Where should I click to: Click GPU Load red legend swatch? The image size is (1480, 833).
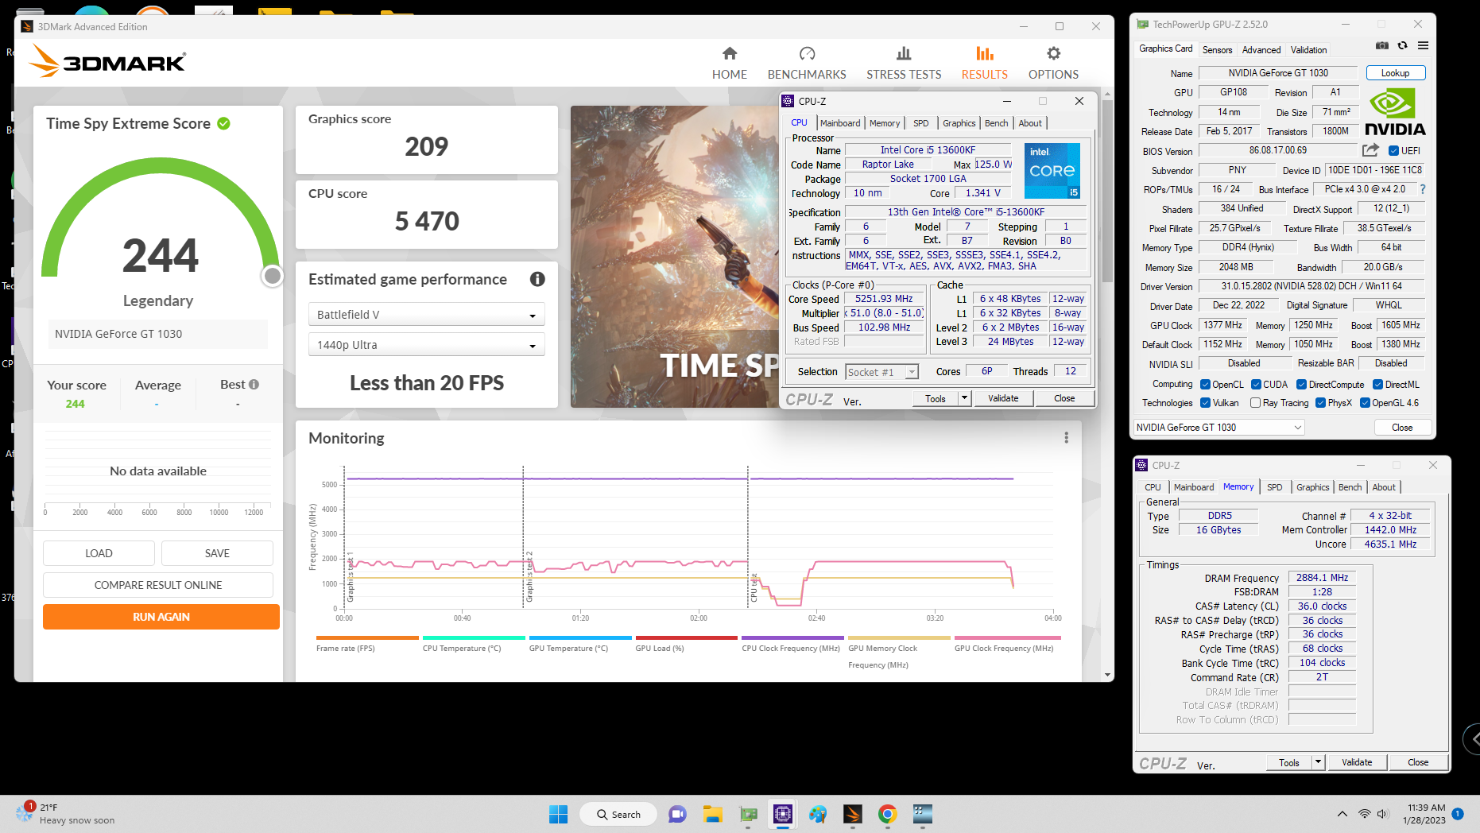click(686, 637)
